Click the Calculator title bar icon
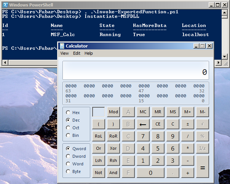The height and width of the screenshot is (184, 230). point(62,46)
